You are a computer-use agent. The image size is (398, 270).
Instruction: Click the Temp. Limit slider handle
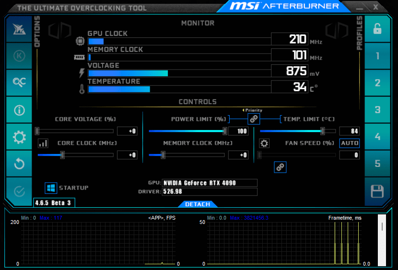point(322,131)
